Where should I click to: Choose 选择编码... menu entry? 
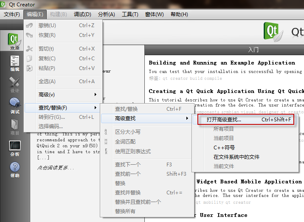pyautogui.click(x=63, y=126)
